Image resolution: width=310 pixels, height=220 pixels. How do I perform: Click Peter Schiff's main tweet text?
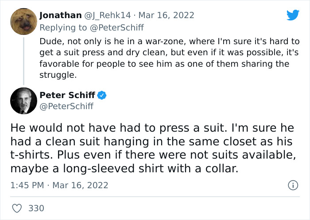click(151, 148)
